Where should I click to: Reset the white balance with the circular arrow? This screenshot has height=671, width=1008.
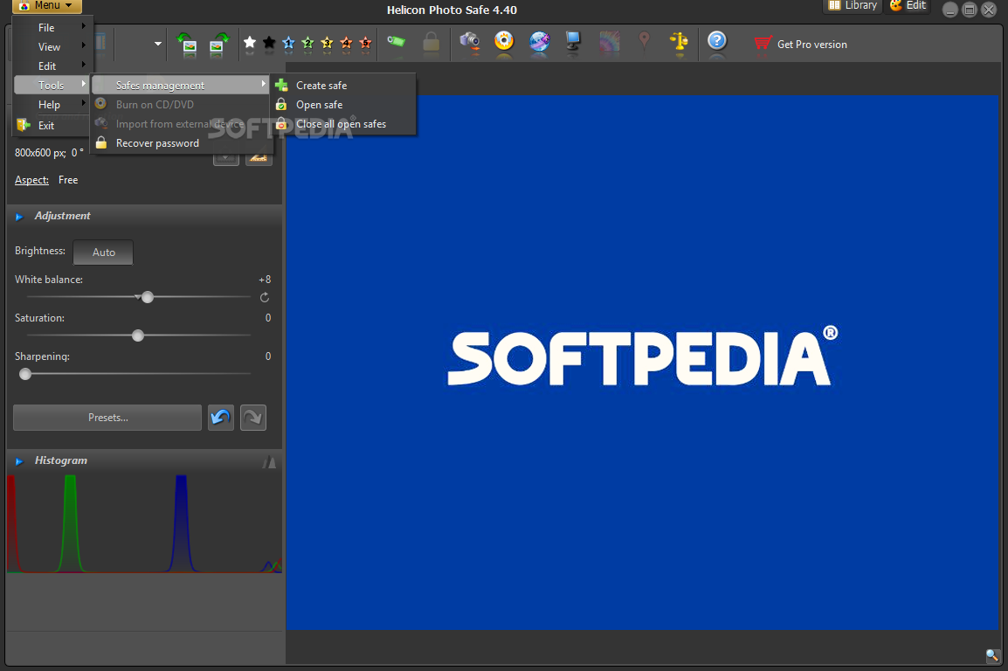click(264, 298)
